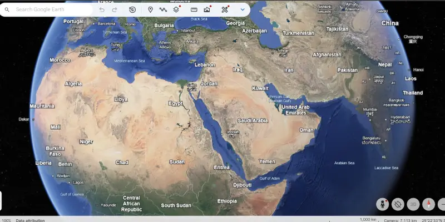Image resolution: width=445 pixels, height=222 pixels.
Task: Click the Djibouti country label
Action: pos(243,185)
